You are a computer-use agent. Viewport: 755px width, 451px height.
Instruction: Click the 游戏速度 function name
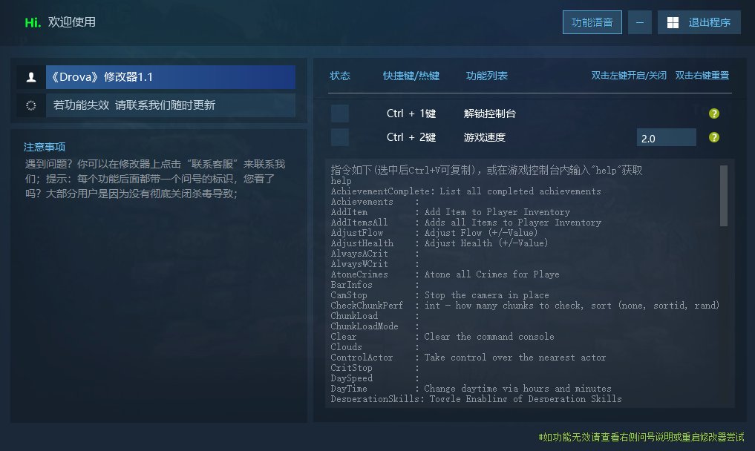click(x=484, y=137)
